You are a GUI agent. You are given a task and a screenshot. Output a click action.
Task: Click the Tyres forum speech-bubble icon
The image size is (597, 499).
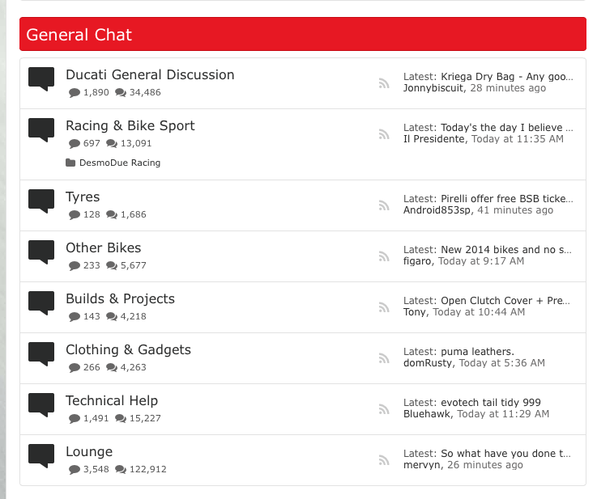pyautogui.click(x=41, y=201)
